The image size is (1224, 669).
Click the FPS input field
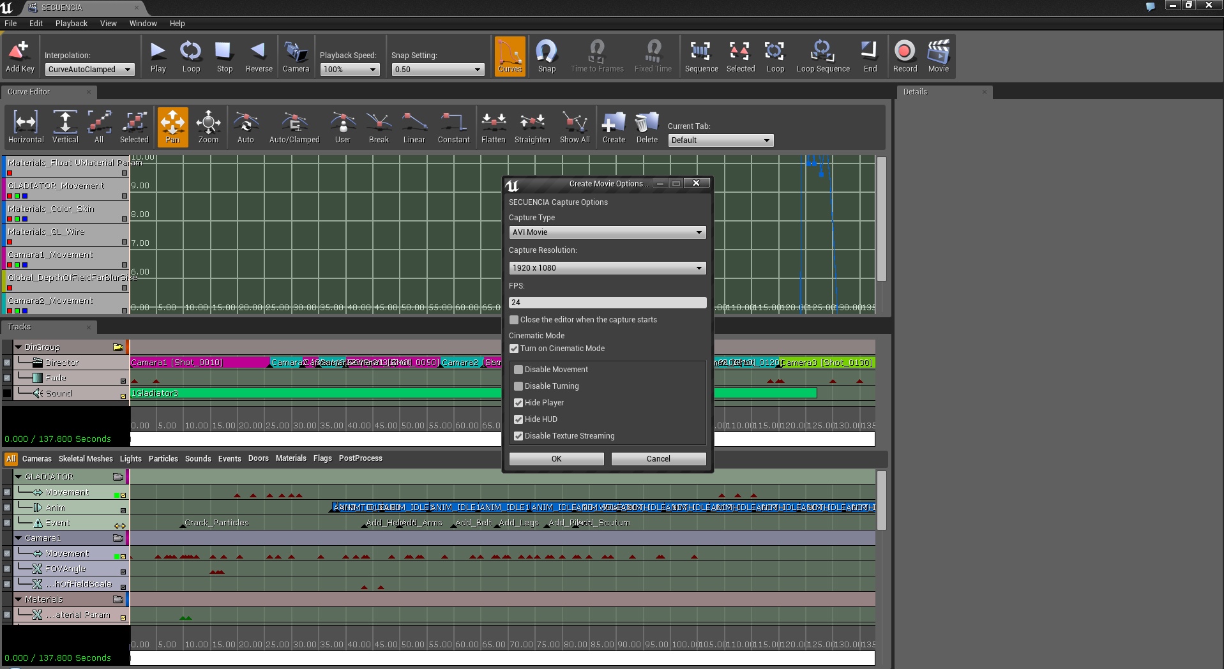607,303
